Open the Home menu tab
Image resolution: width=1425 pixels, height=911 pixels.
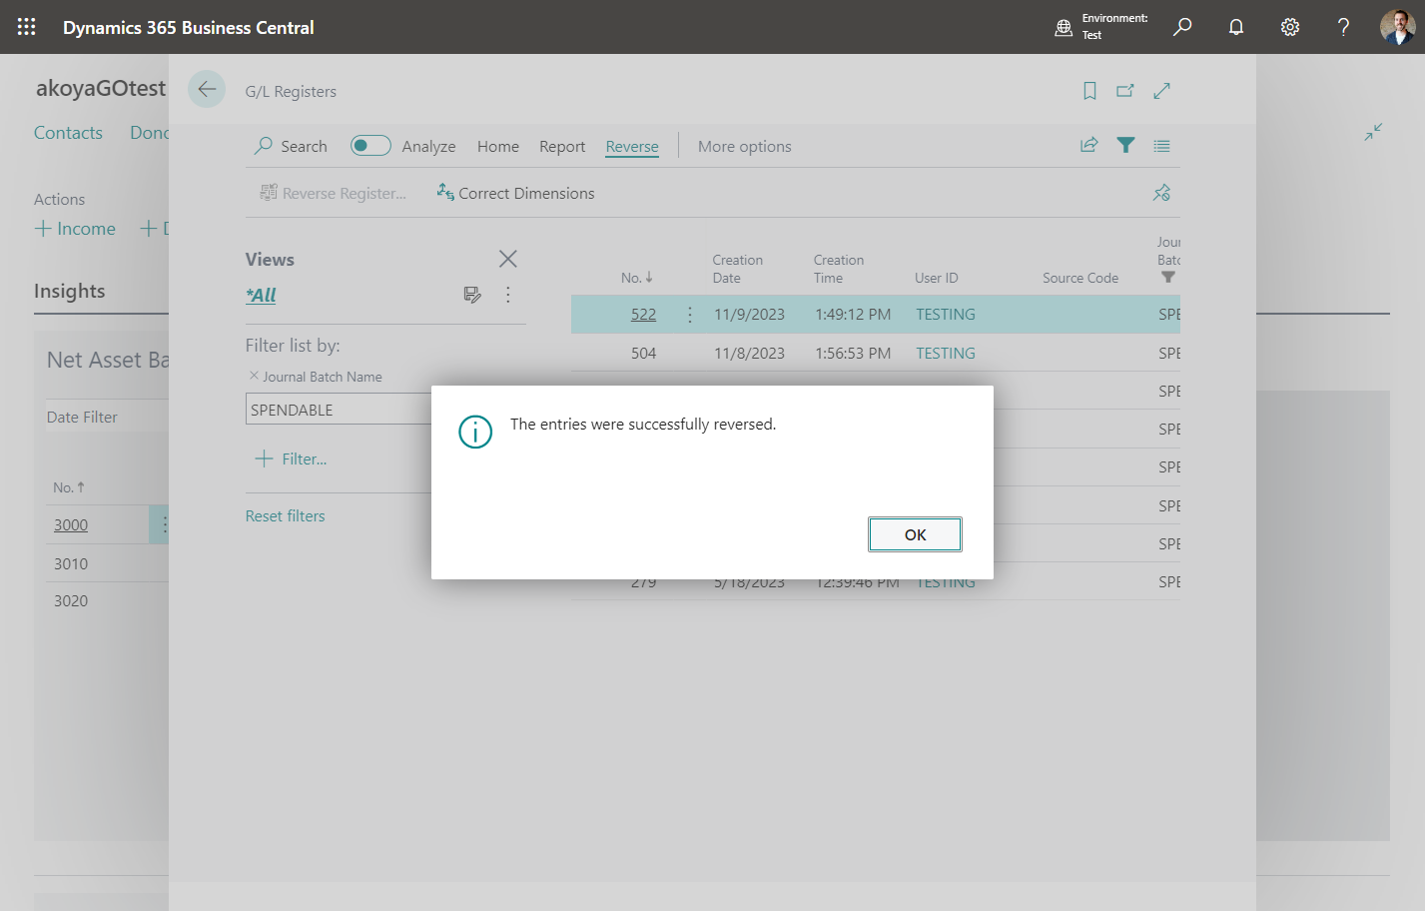tap(498, 147)
